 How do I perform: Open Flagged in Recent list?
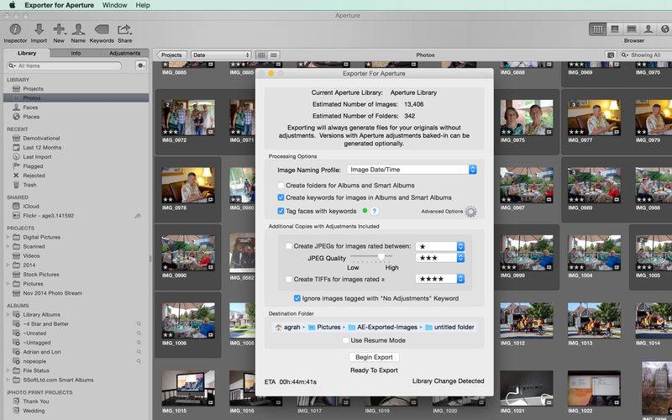click(x=33, y=165)
